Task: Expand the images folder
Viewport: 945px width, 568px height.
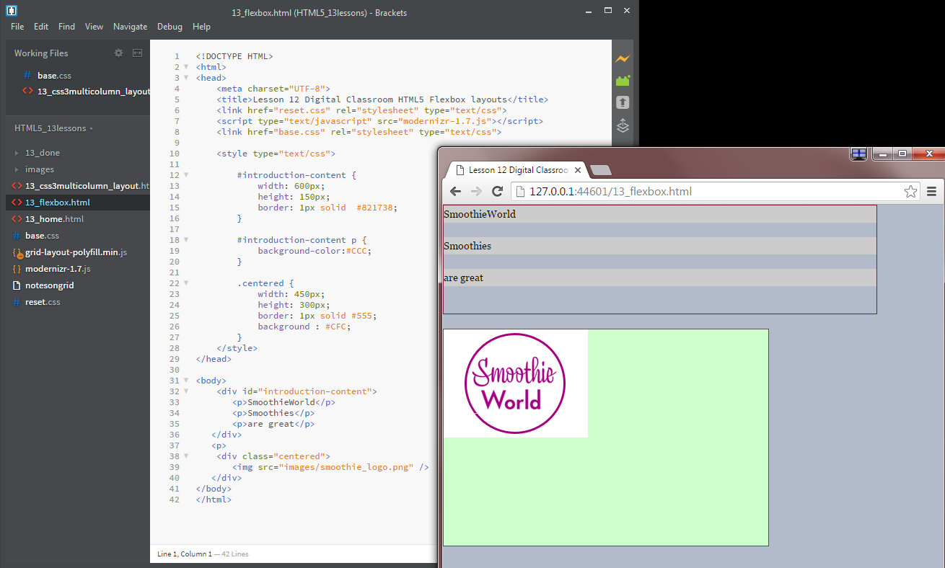Action: 39,169
